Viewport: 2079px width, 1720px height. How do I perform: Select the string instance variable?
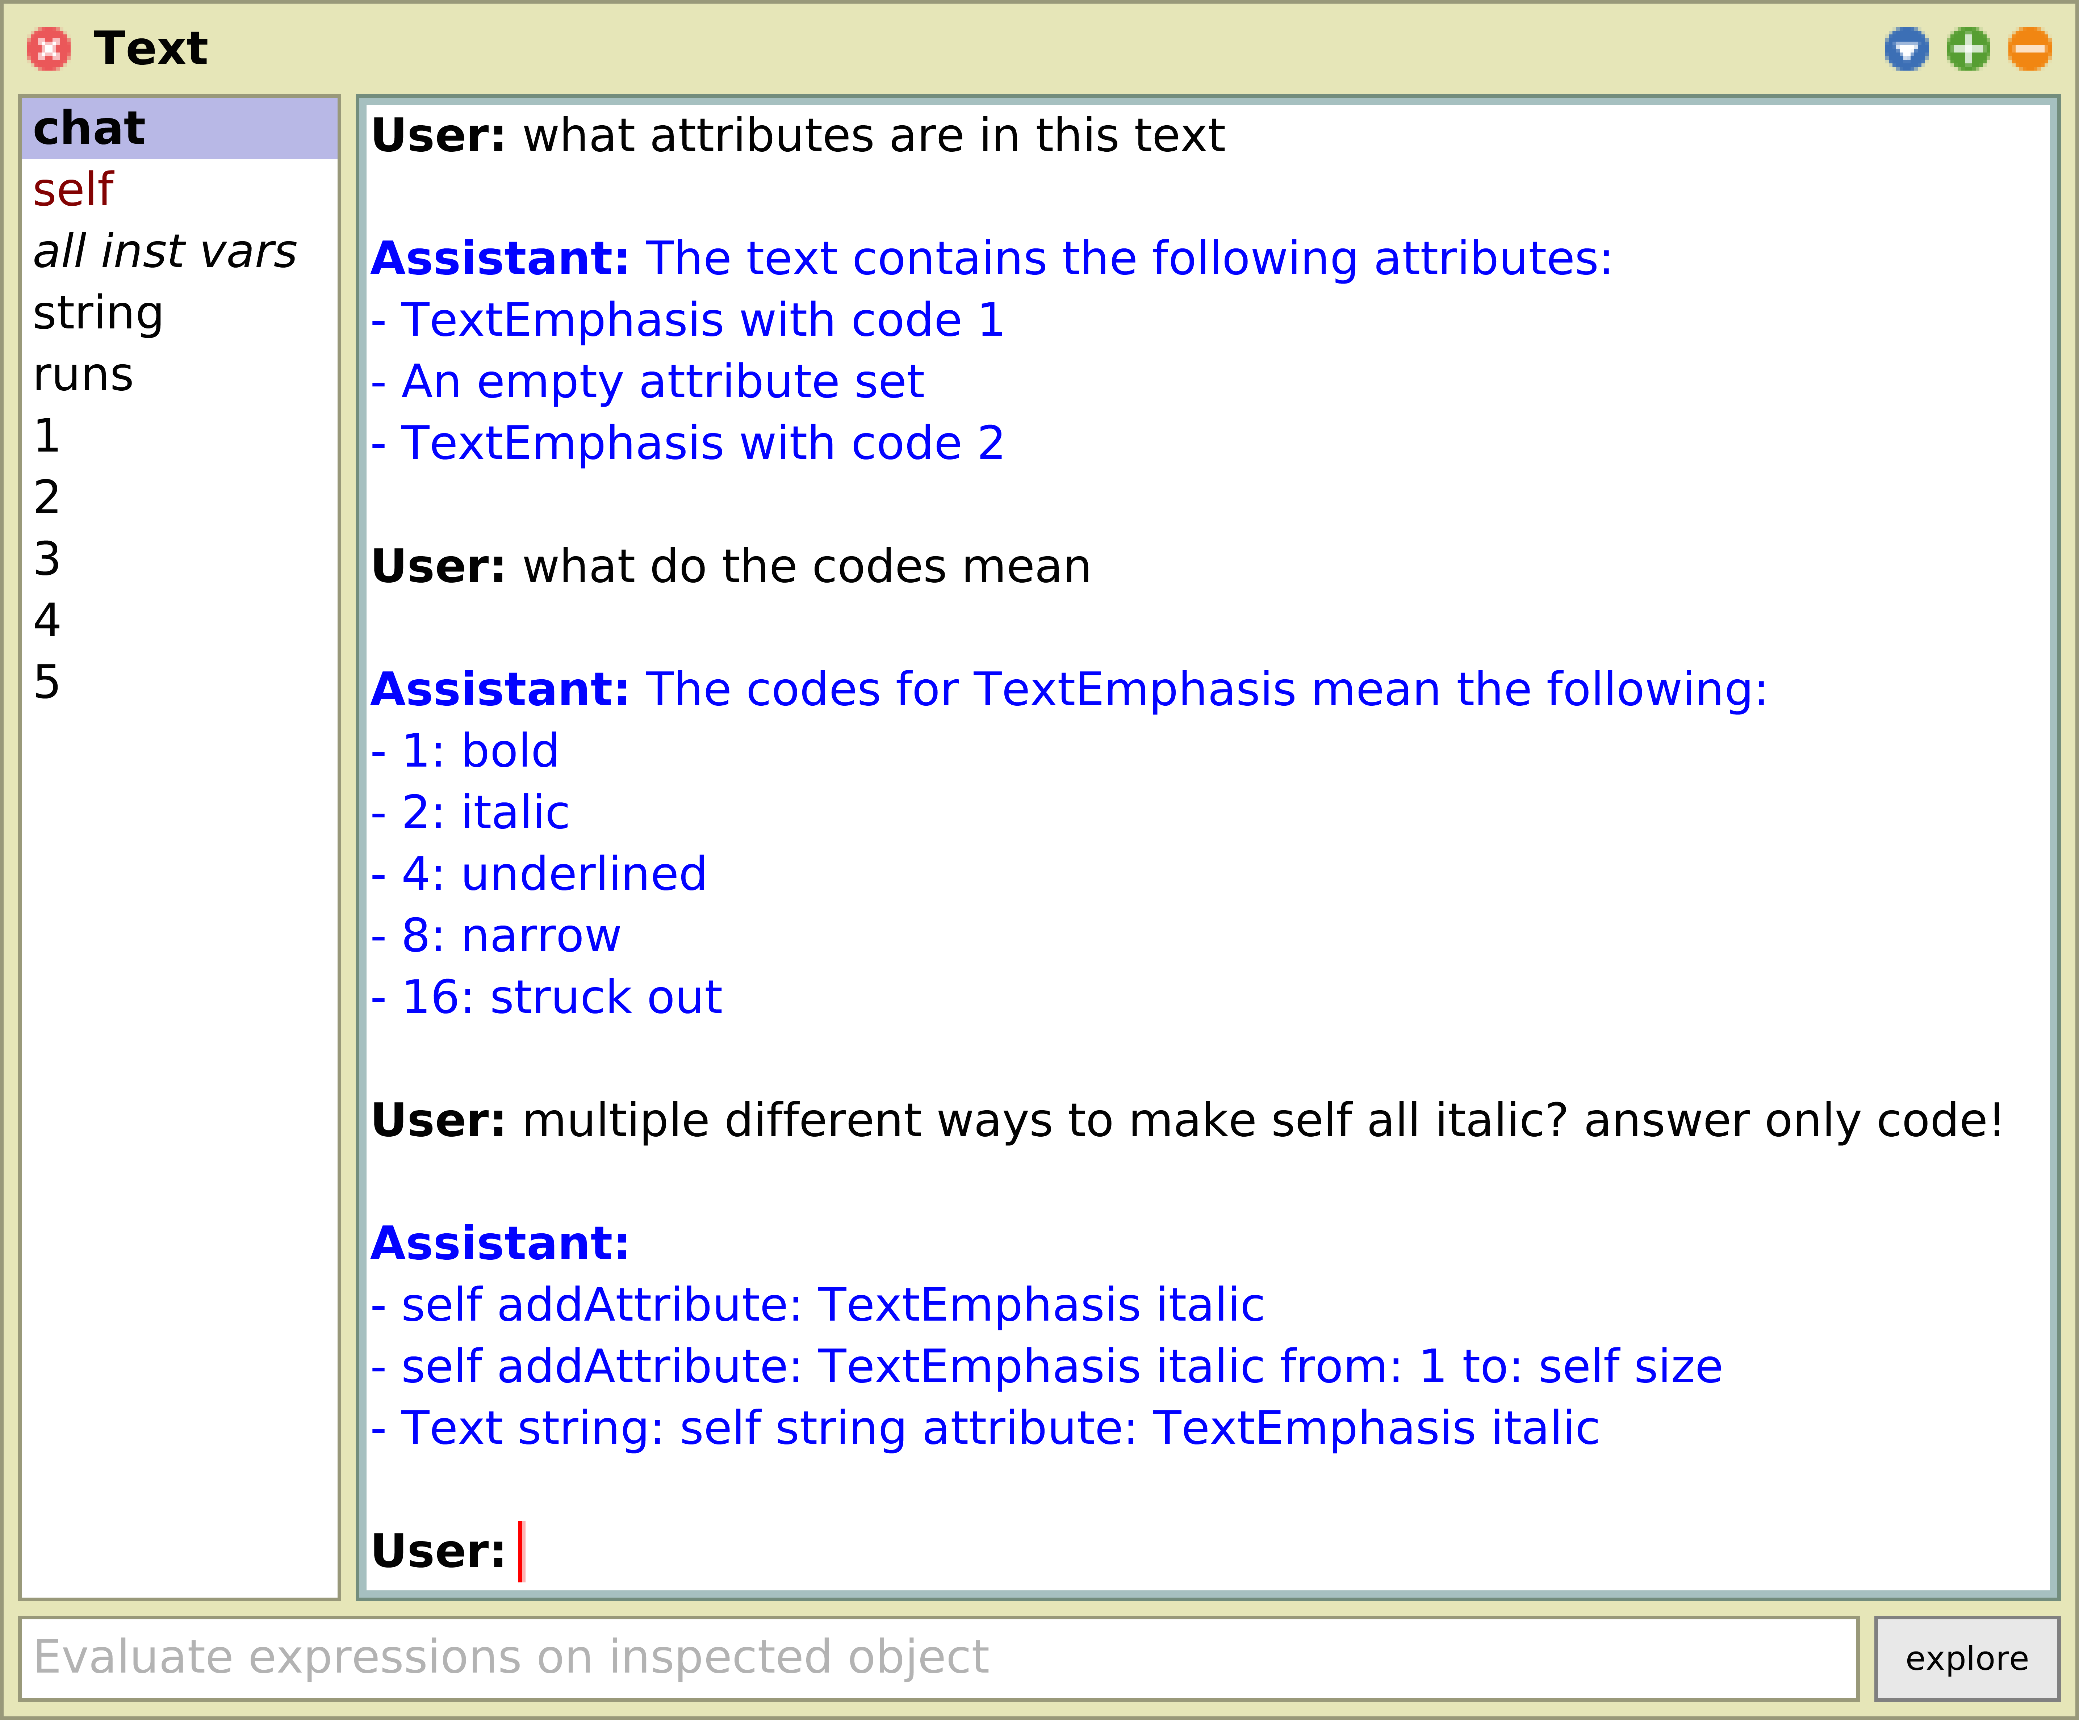(x=179, y=313)
